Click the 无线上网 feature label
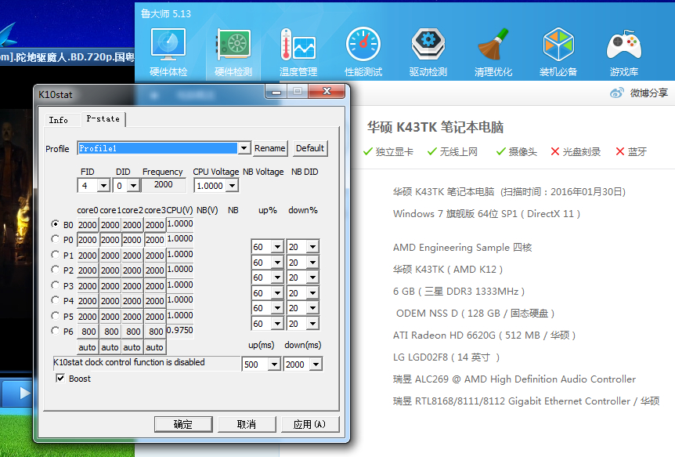This screenshot has height=457, width=675. click(x=453, y=152)
